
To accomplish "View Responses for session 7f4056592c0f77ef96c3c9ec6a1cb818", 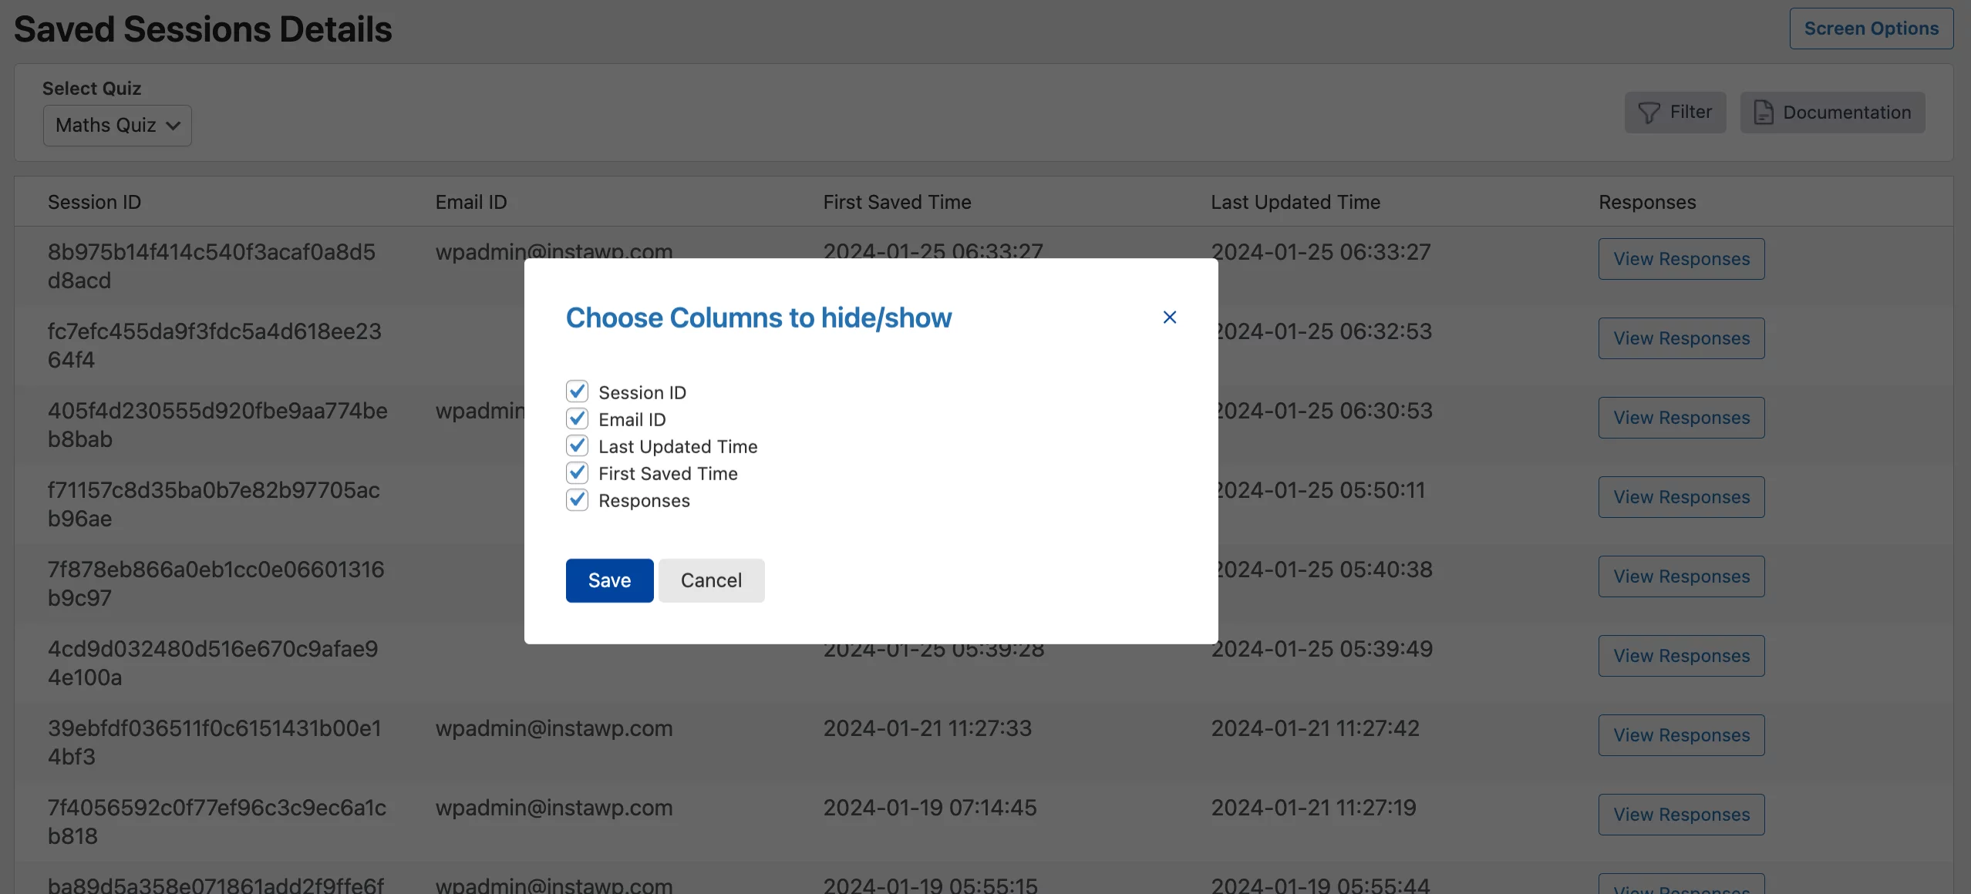I will [1681, 815].
